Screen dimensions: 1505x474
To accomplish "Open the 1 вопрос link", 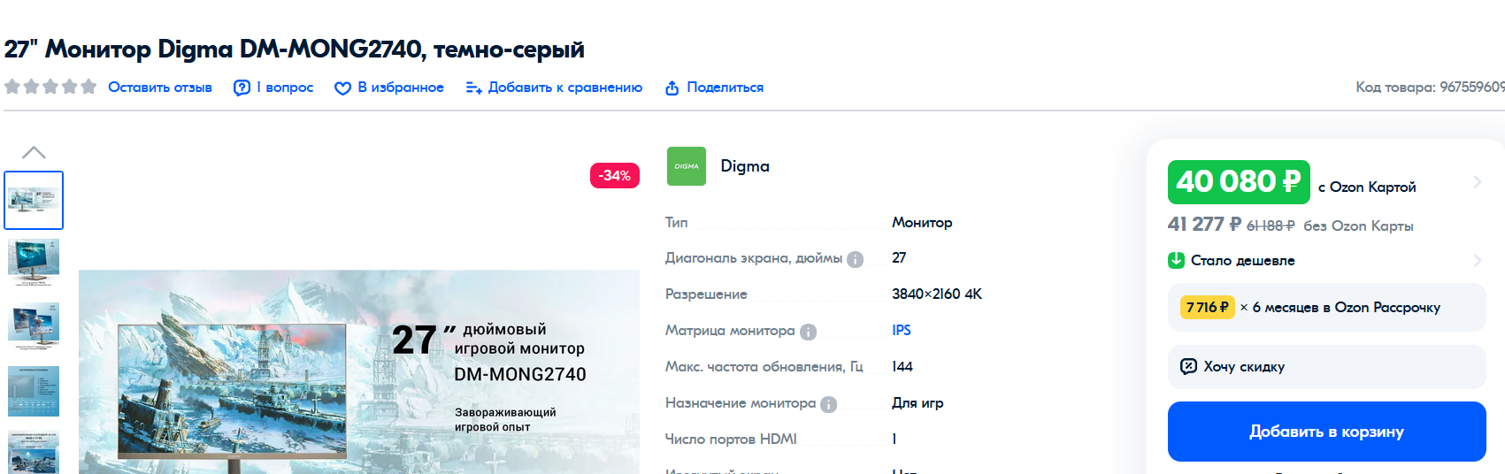I will (x=285, y=88).
